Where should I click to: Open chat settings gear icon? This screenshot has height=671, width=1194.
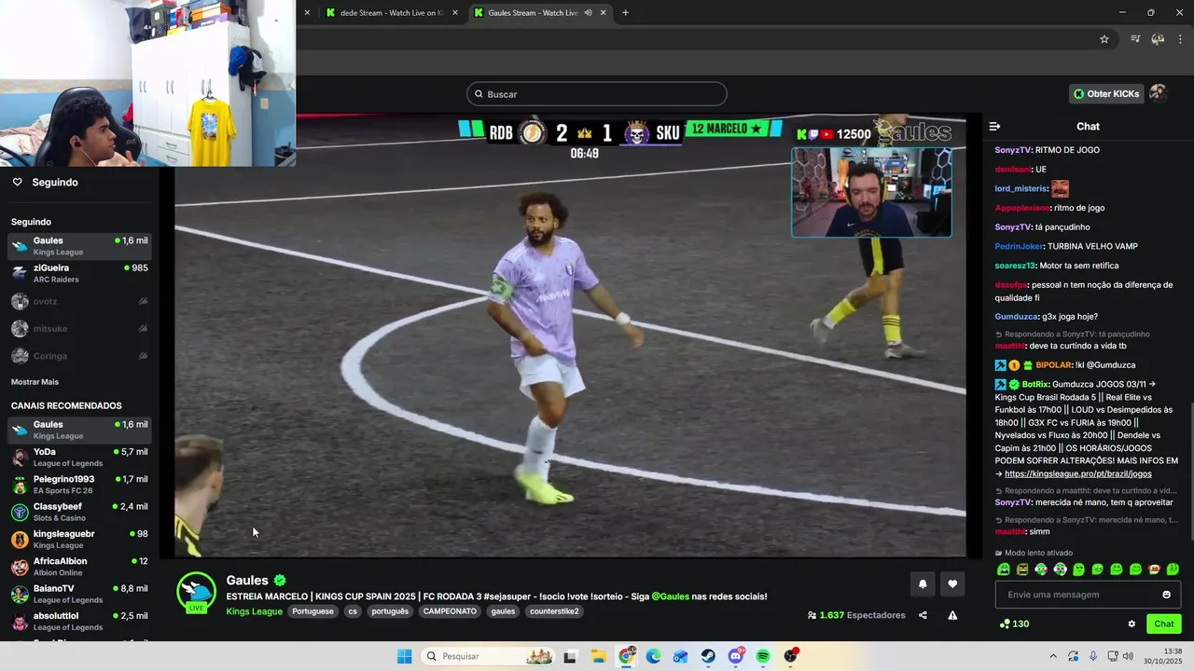click(1132, 624)
